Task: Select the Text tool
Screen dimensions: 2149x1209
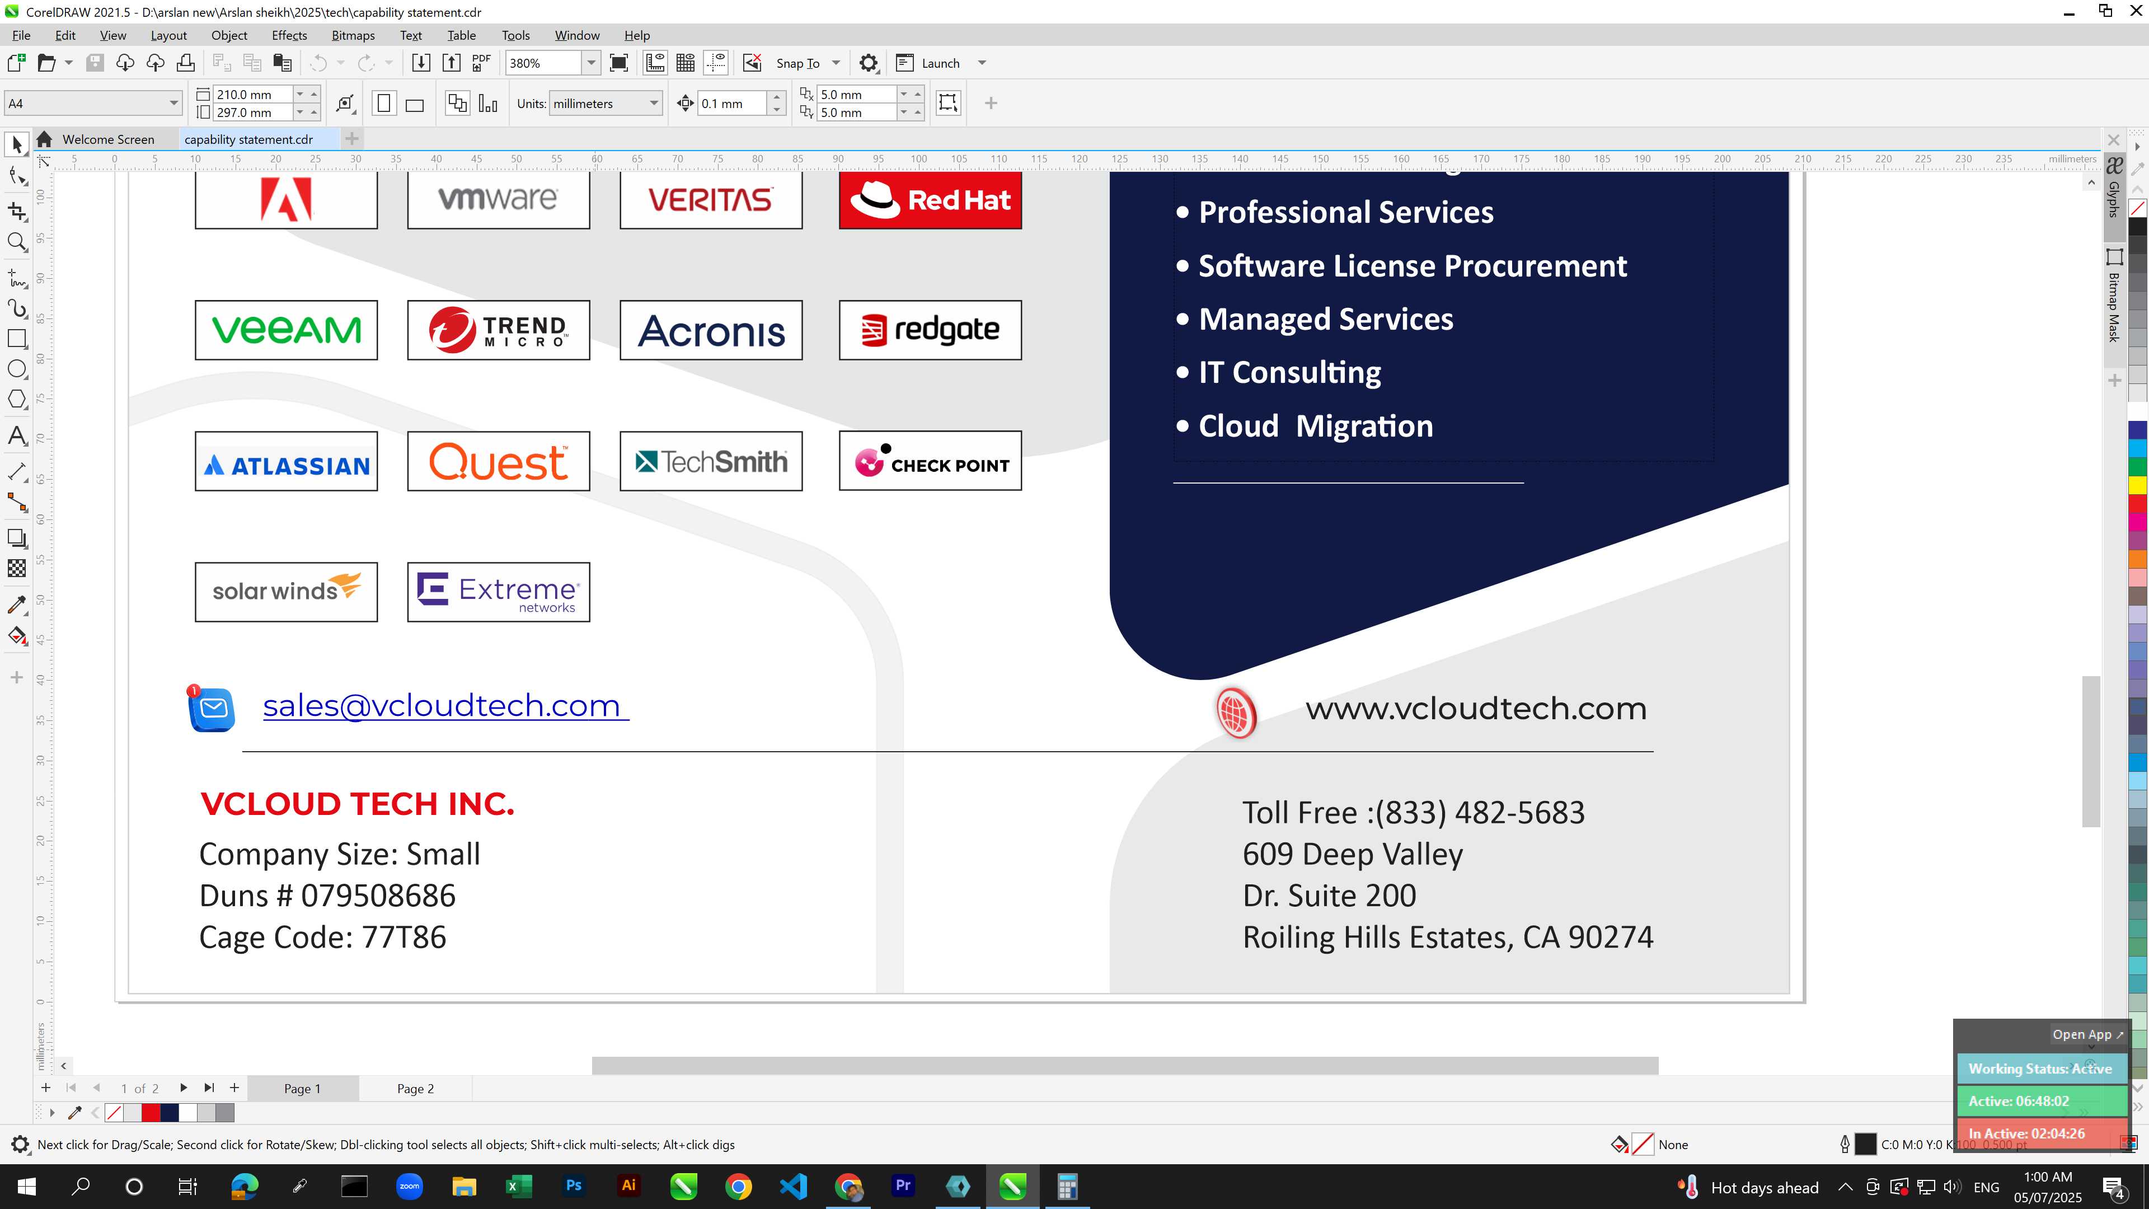Action: pyautogui.click(x=17, y=435)
